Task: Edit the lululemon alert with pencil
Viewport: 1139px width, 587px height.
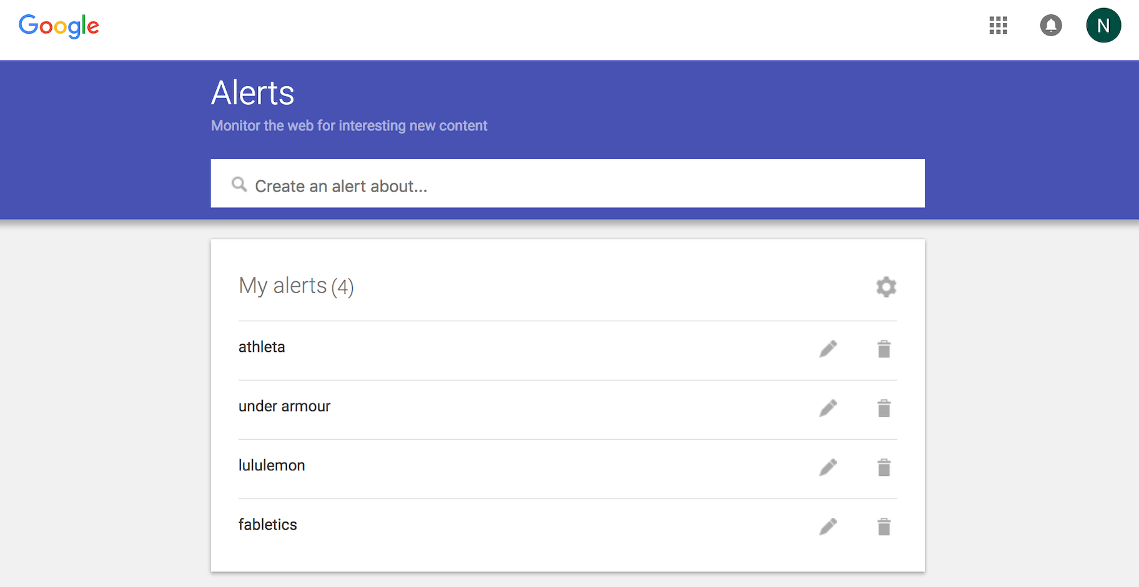Action: tap(828, 467)
